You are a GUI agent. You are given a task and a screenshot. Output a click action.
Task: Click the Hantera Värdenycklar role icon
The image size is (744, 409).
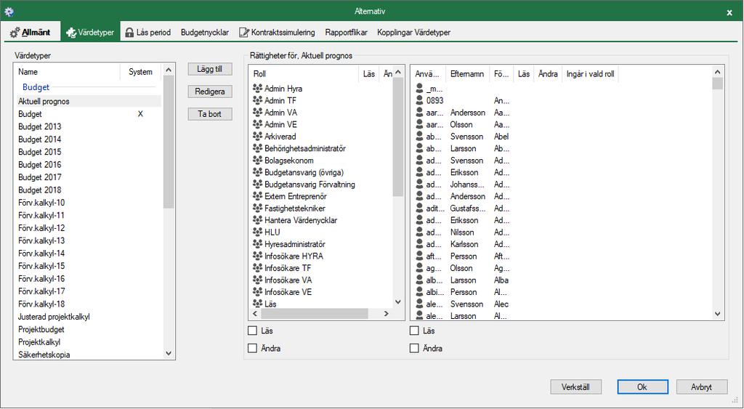click(x=258, y=220)
